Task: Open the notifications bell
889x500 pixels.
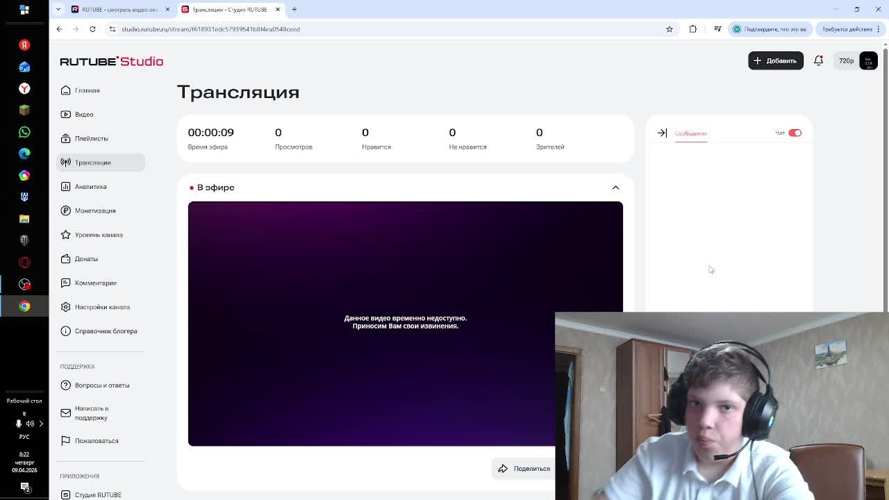Action: coord(818,60)
